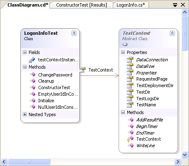Click the Cleanup method icon

(32, 81)
